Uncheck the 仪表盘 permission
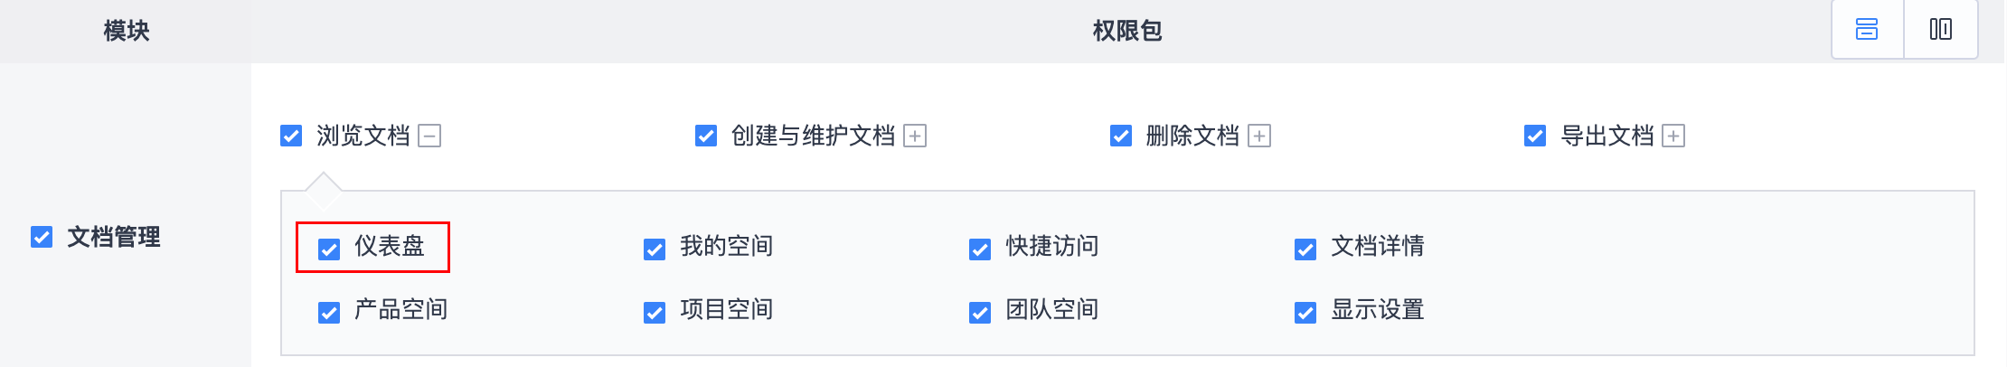 [x=329, y=249]
